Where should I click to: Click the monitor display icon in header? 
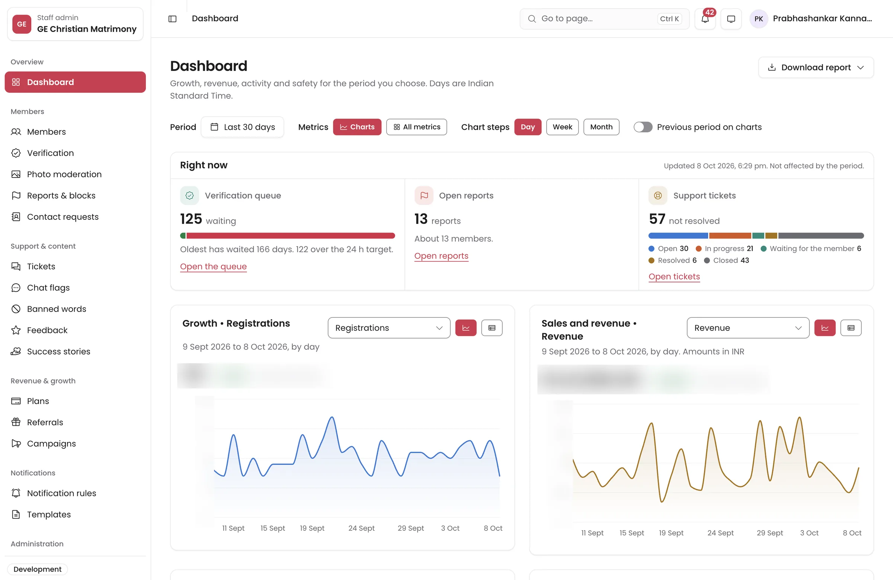[731, 19]
